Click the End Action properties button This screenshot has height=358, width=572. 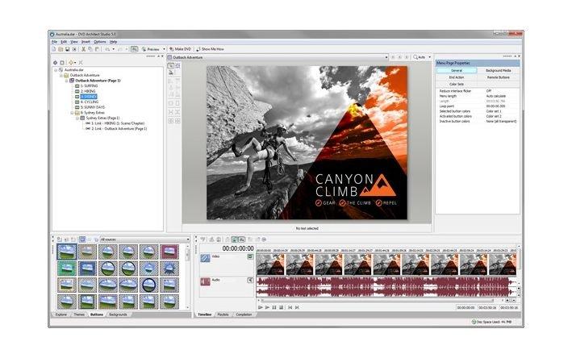coord(456,77)
